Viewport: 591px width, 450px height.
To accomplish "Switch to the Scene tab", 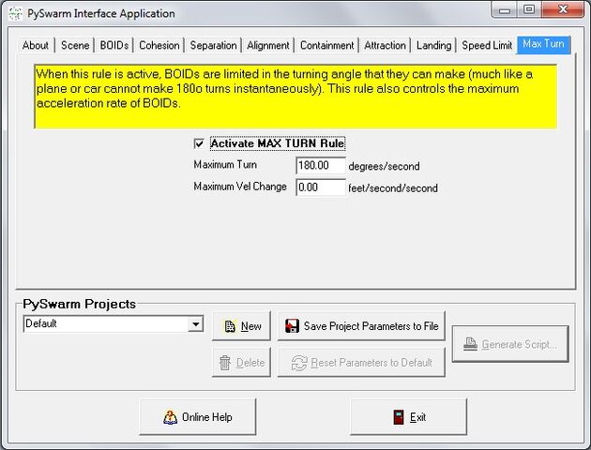I will click(x=75, y=46).
